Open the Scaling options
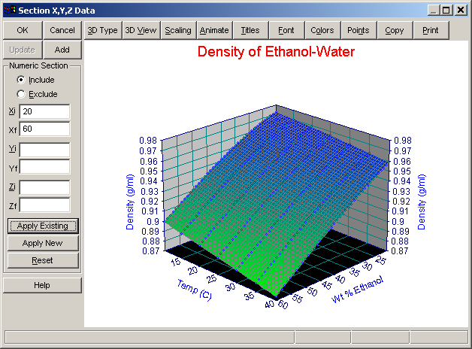The width and height of the screenshot is (472, 349). point(178,30)
